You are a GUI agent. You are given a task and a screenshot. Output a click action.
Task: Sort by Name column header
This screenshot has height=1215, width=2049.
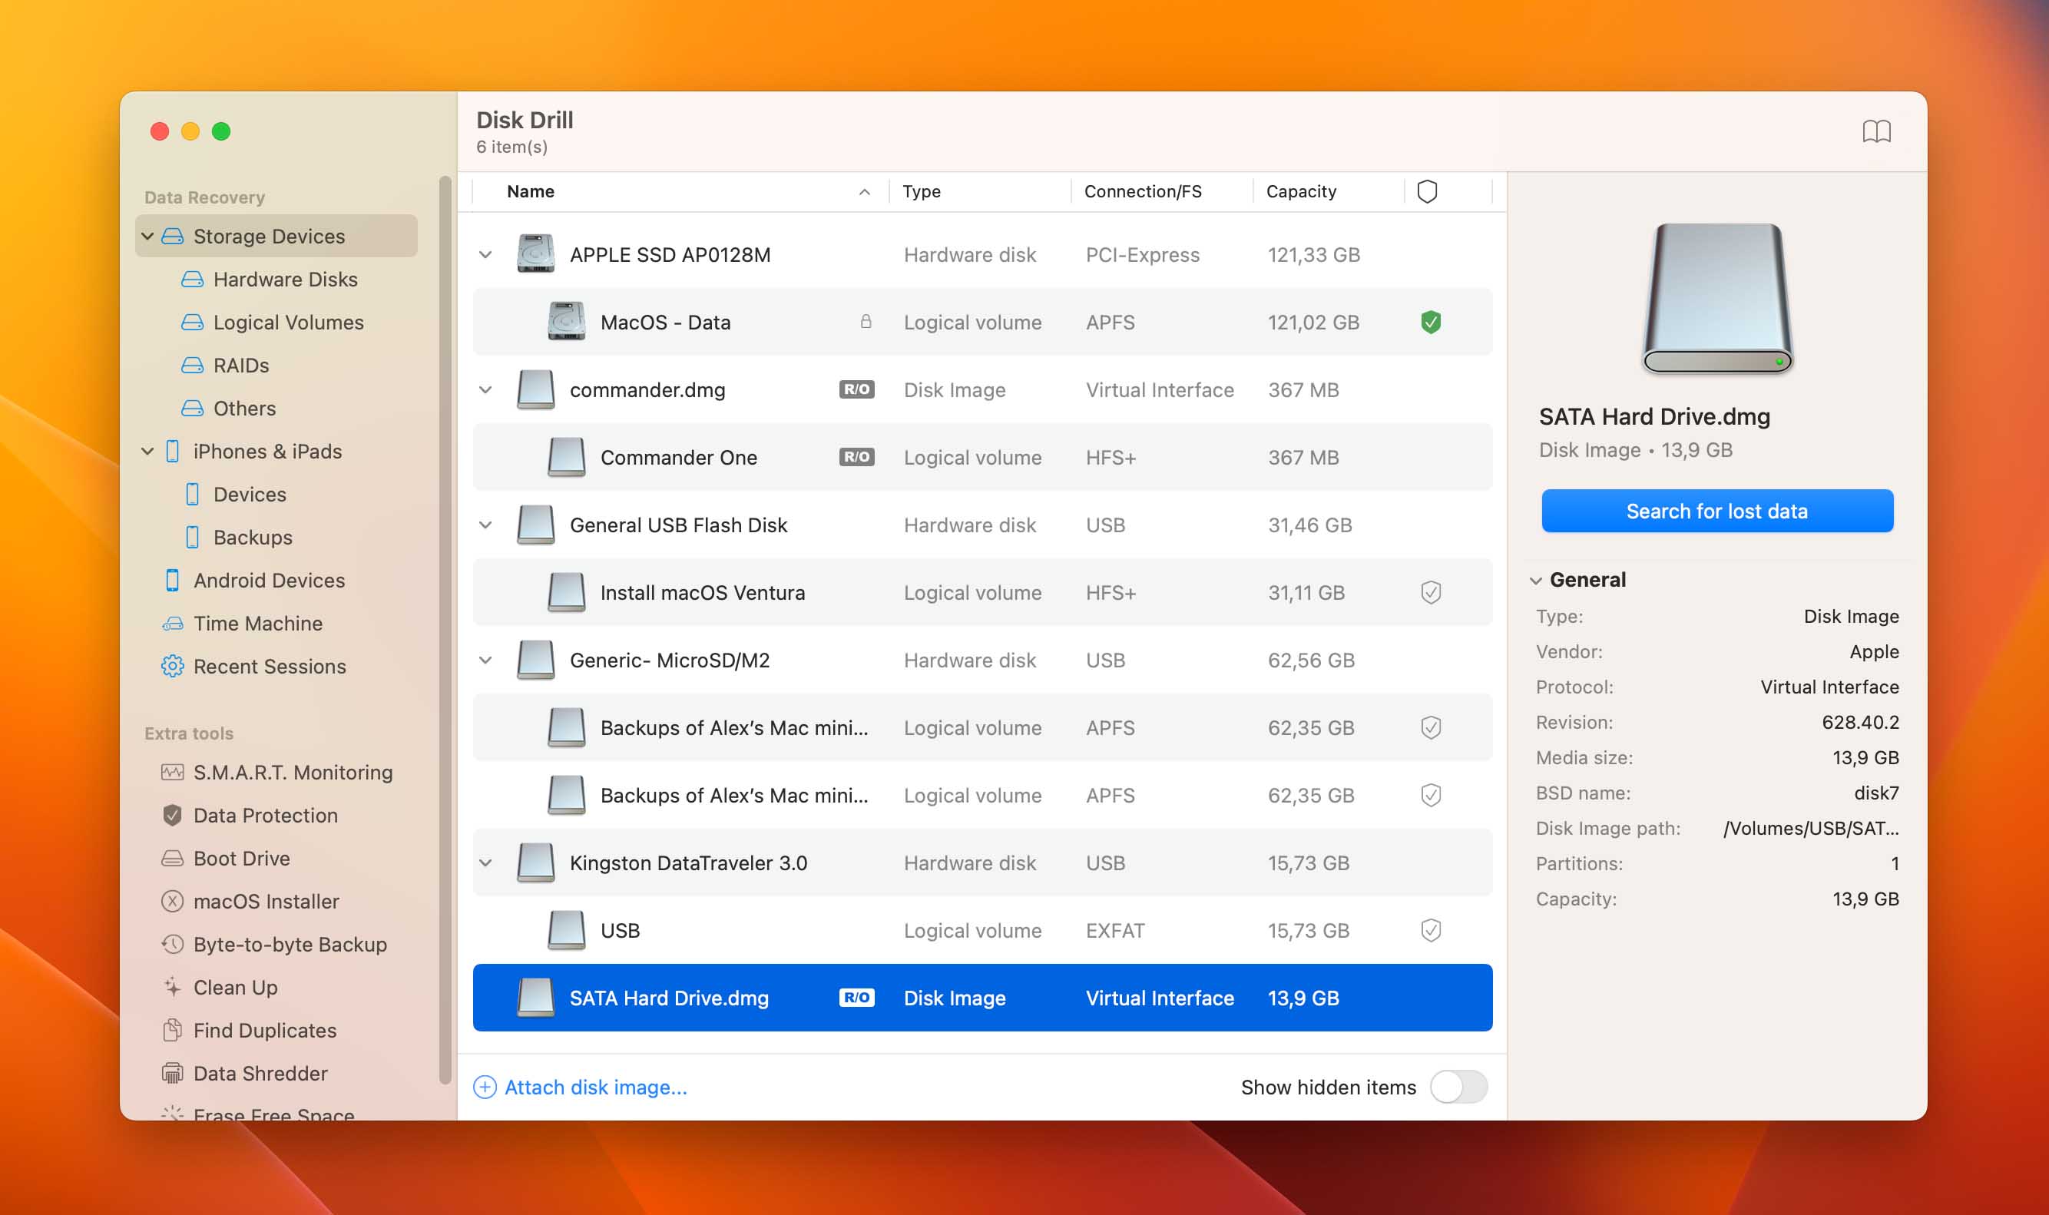pos(531,191)
